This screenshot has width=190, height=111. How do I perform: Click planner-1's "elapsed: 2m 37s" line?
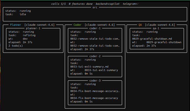tap(20, 42)
